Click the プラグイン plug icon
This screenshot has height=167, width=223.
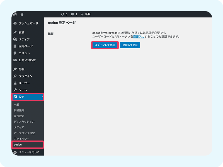tap(15, 76)
